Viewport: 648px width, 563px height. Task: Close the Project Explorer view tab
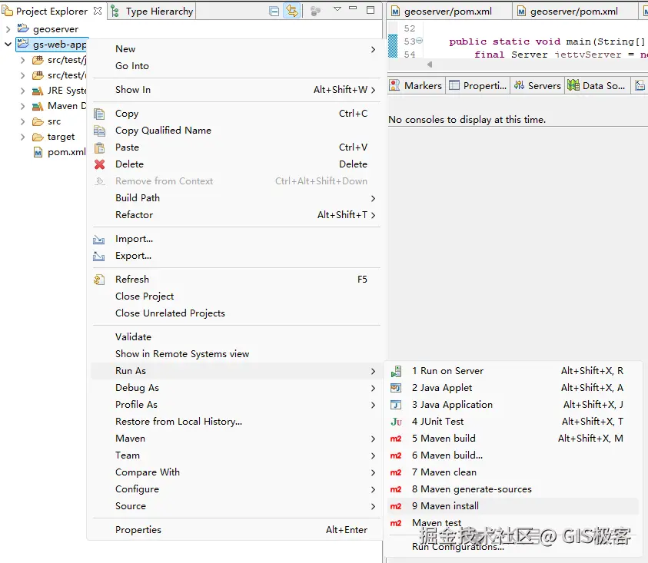click(98, 11)
